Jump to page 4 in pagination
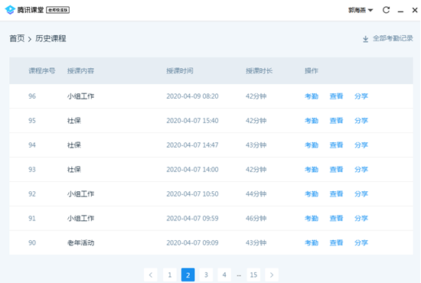 point(224,275)
